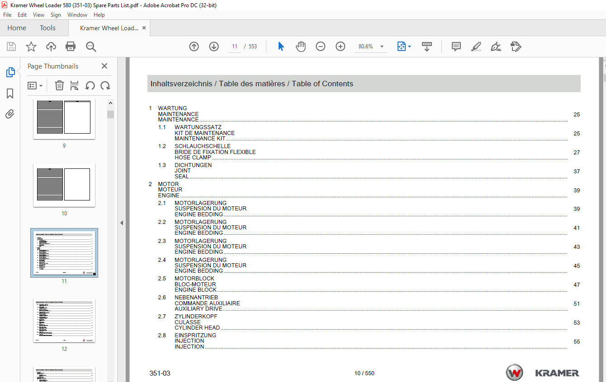Go to previous page with up arrow

tap(194, 47)
